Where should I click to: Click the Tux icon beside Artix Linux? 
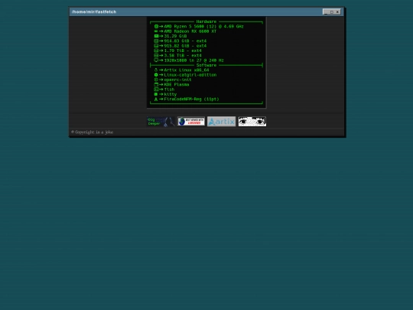click(x=156, y=70)
